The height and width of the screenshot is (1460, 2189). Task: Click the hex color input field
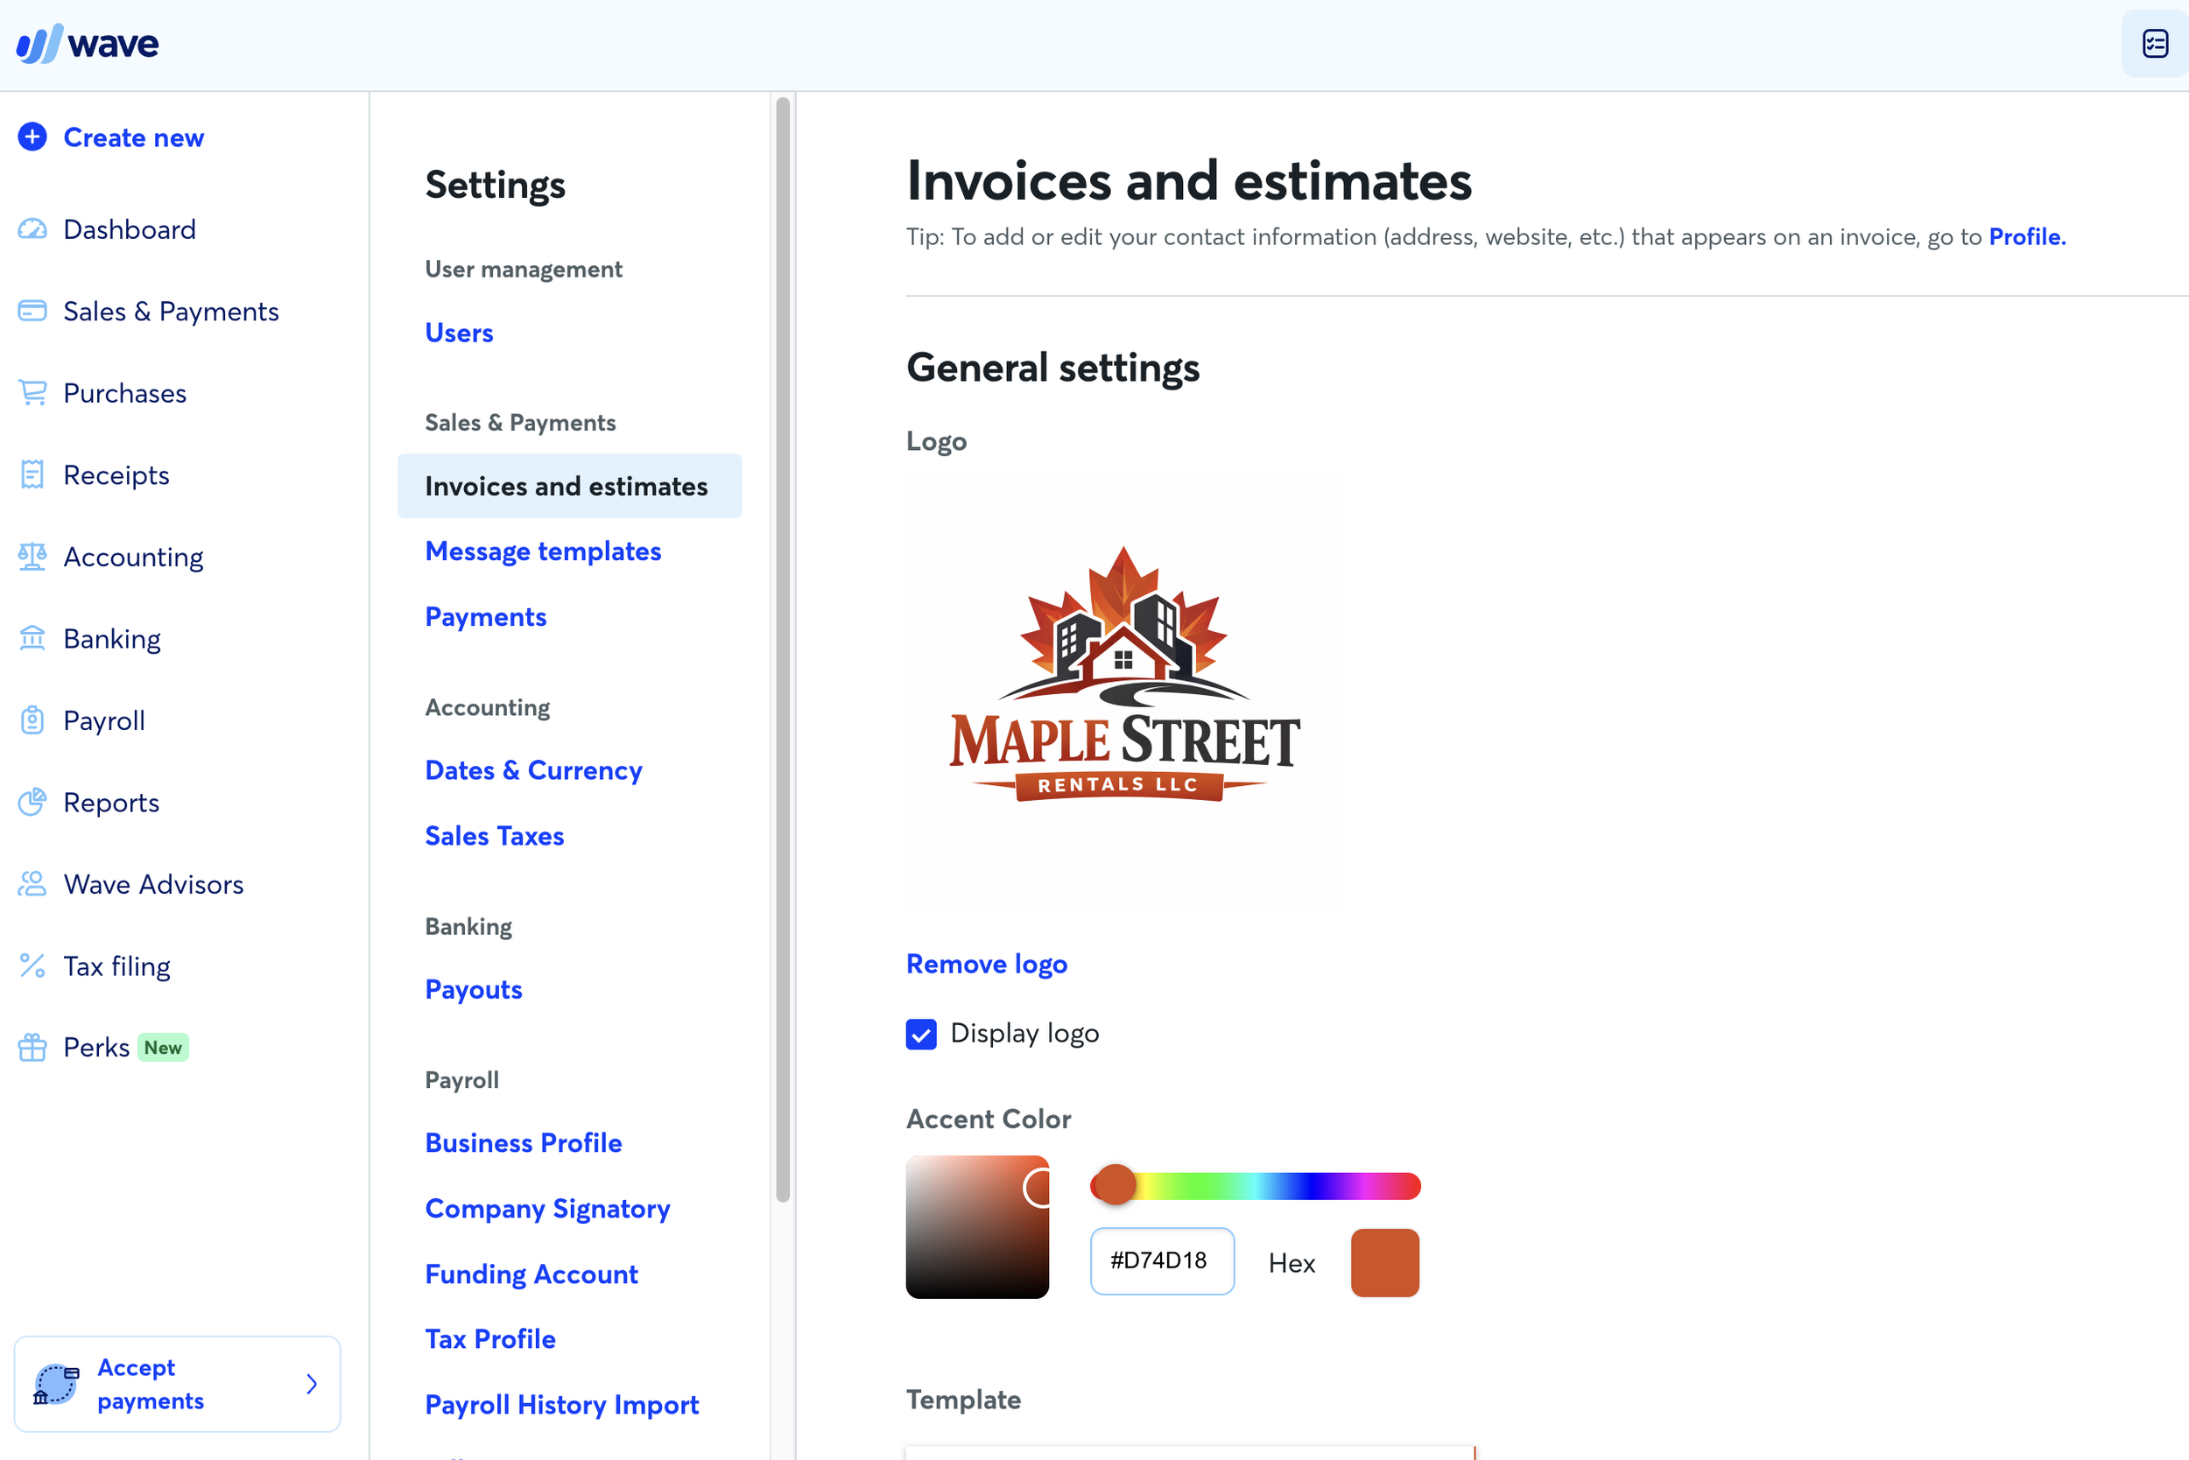[x=1162, y=1260]
